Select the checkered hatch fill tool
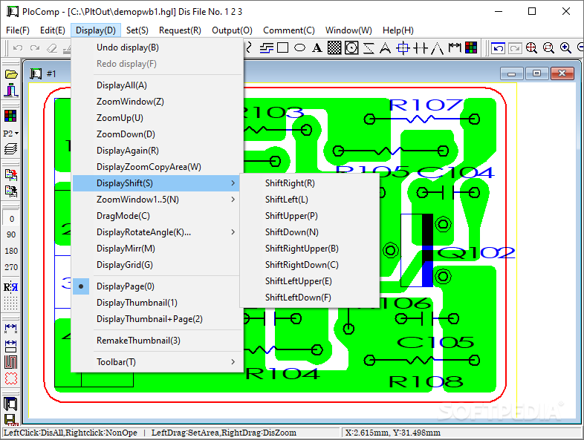The width and height of the screenshot is (584, 440). (x=334, y=47)
